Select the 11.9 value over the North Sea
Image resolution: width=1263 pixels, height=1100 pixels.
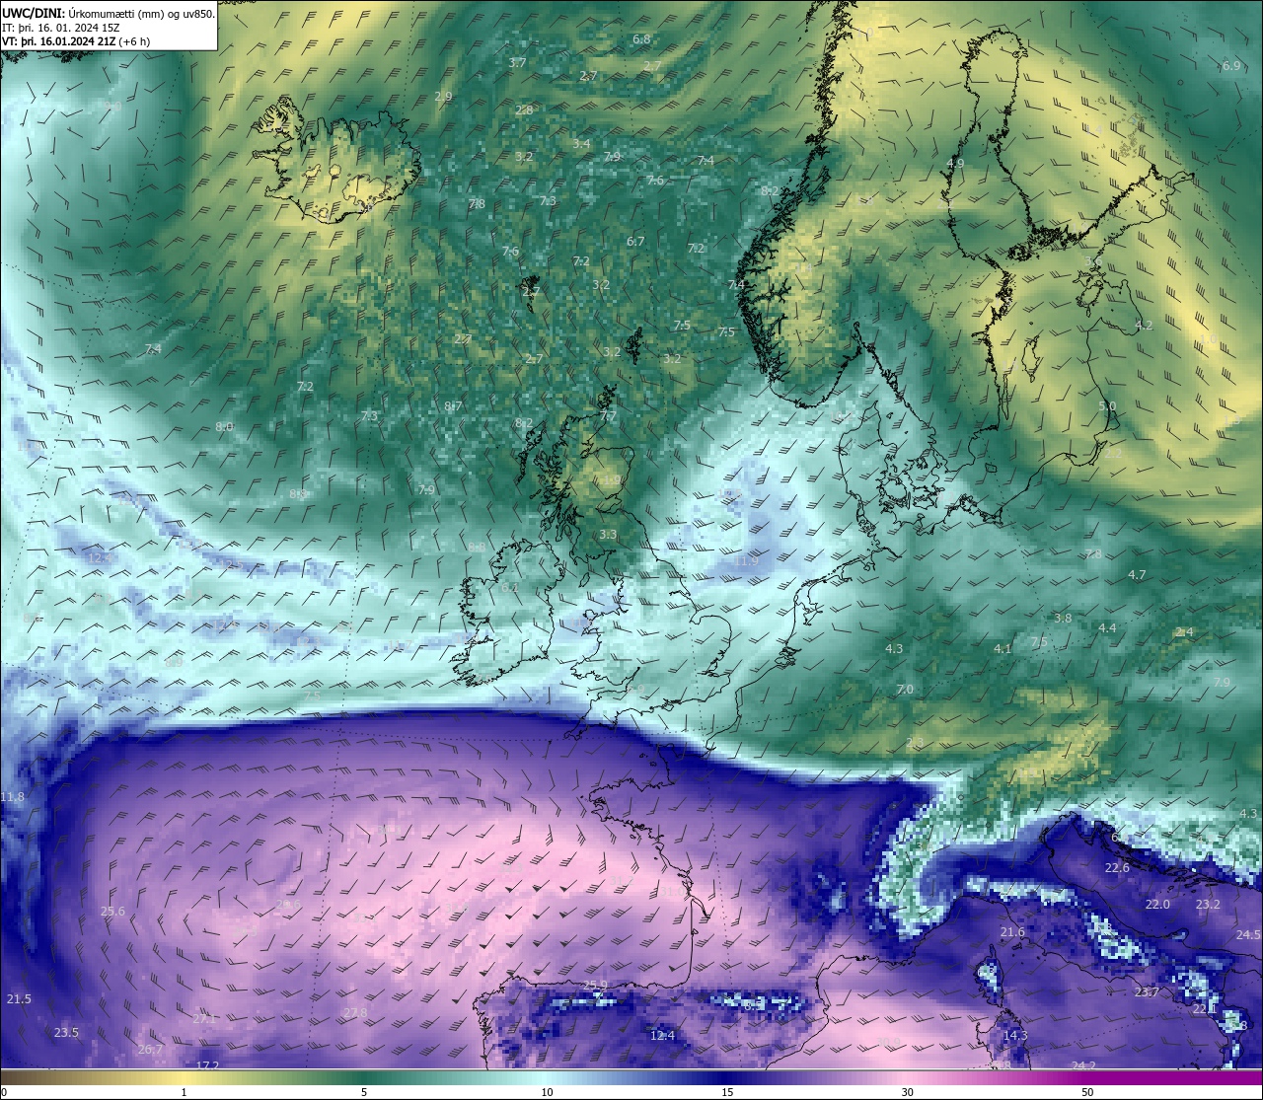tap(746, 561)
